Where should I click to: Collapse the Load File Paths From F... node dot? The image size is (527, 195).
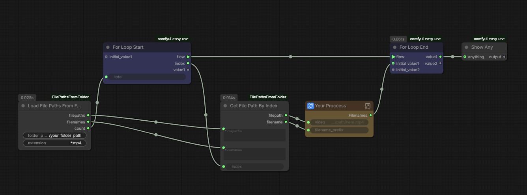tap(23, 106)
